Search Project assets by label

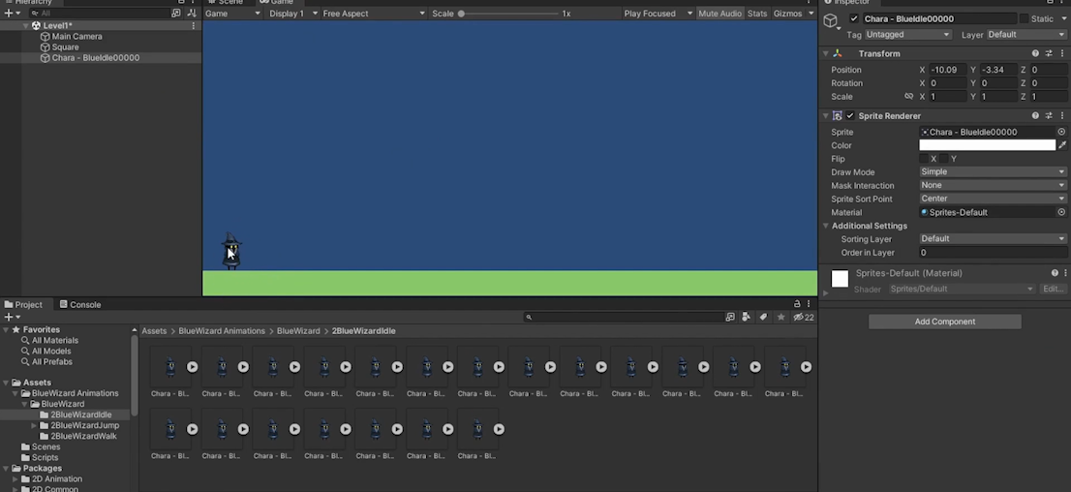click(763, 317)
